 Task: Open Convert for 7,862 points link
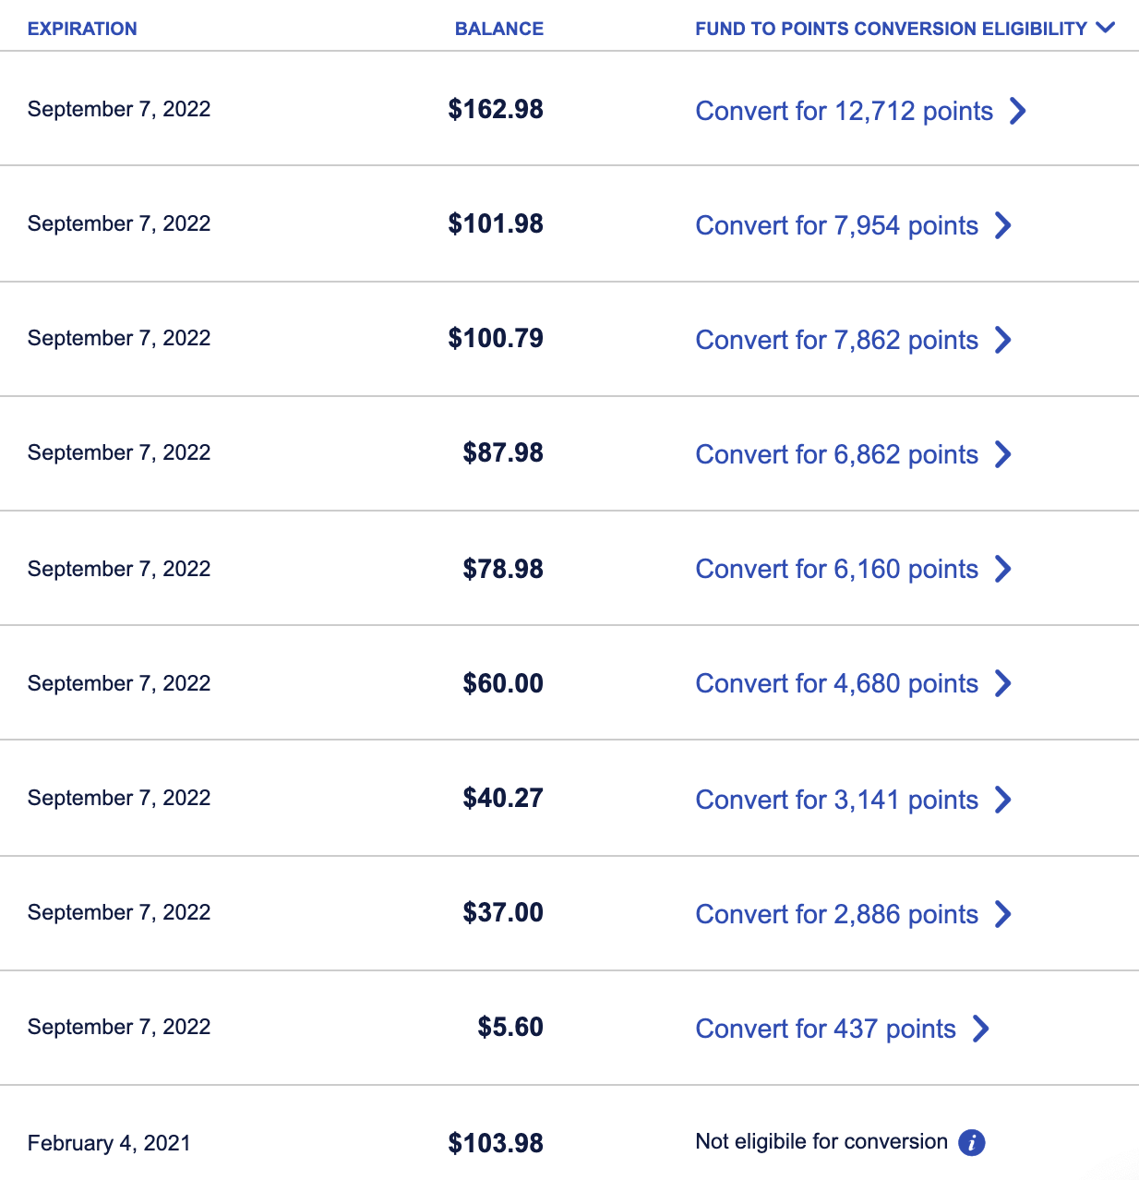(836, 340)
